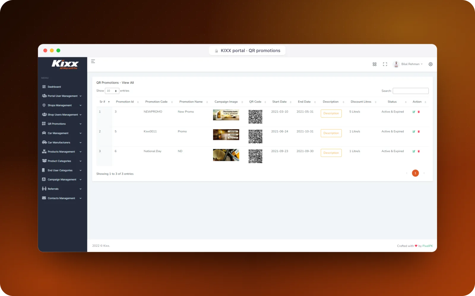Toggle the sidebar hamburger menu icon

[93, 61]
